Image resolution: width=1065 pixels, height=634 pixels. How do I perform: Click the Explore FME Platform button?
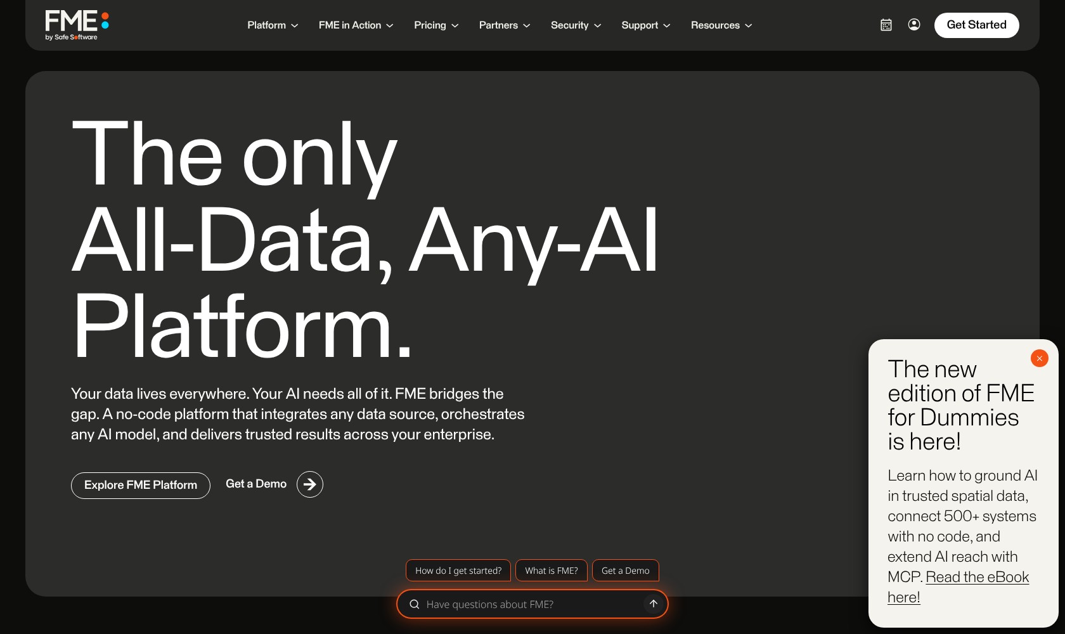(x=141, y=486)
